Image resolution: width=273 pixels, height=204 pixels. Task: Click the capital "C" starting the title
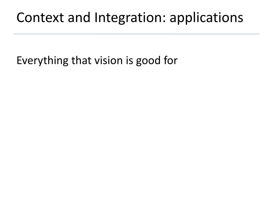pos(21,18)
